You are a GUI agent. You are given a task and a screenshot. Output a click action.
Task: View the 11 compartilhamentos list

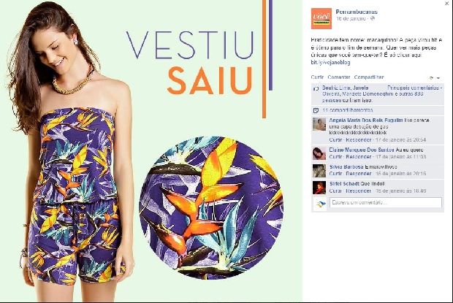348,110
